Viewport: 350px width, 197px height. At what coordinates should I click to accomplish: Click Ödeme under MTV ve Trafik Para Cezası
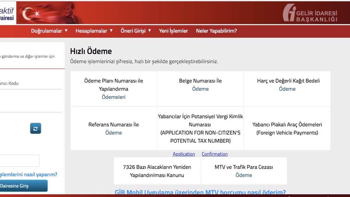coord(244,175)
